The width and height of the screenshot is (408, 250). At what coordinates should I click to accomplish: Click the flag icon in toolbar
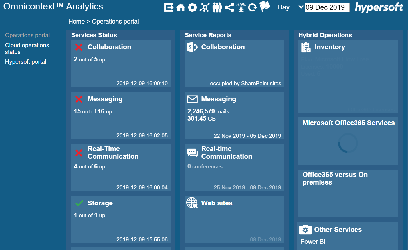pyautogui.click(x=265, y=6)
